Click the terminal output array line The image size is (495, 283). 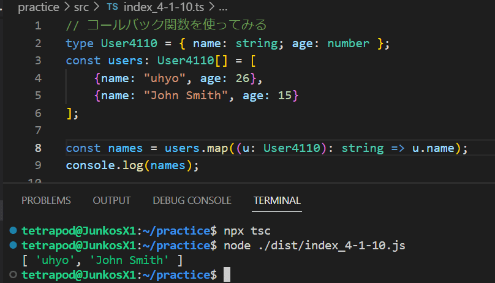pos(102,260)
